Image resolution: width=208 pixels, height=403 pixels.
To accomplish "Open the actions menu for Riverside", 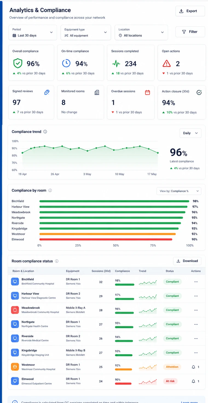I will click(196, 339).
